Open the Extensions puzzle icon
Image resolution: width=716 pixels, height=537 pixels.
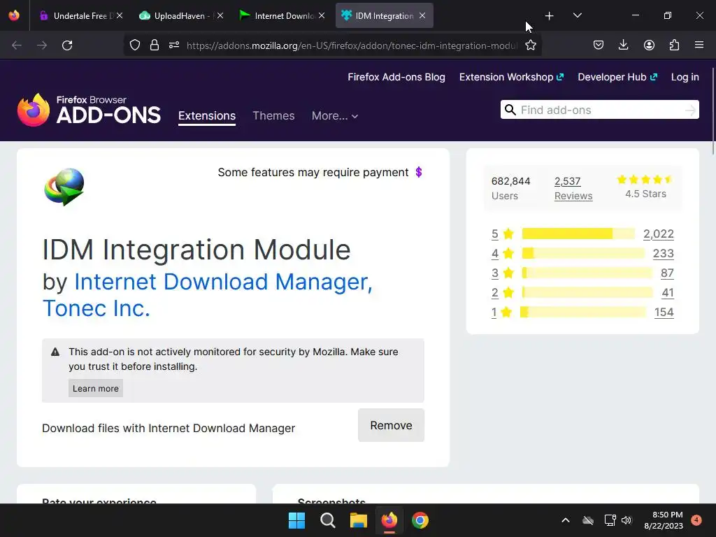(674, 45)
